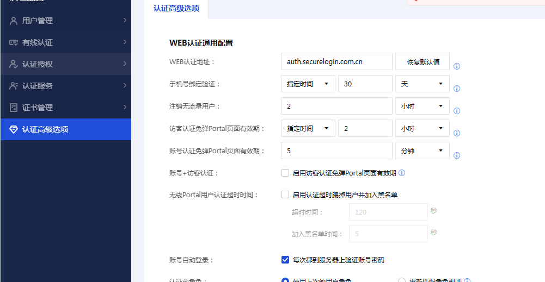Expand the 证书管理 chevron
The image size is (545, 282).
[125, 107]
